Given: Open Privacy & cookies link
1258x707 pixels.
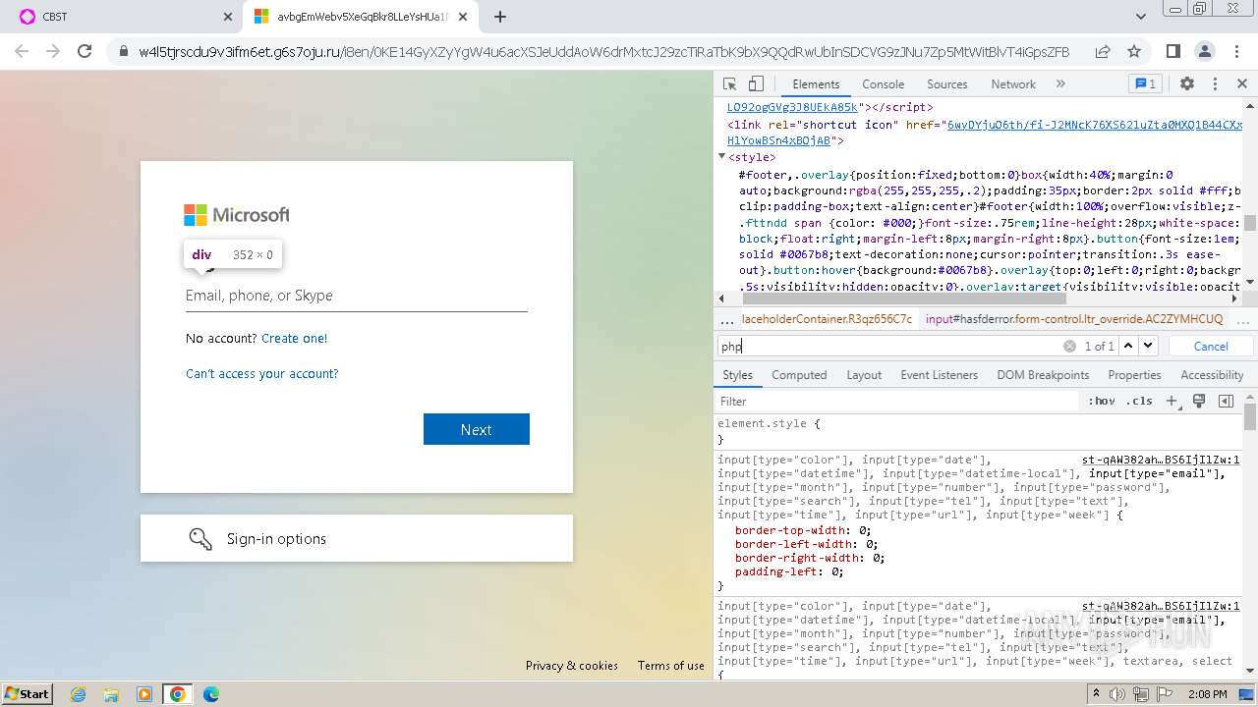Looking at the screenshot, I should (x=572, y=665).
